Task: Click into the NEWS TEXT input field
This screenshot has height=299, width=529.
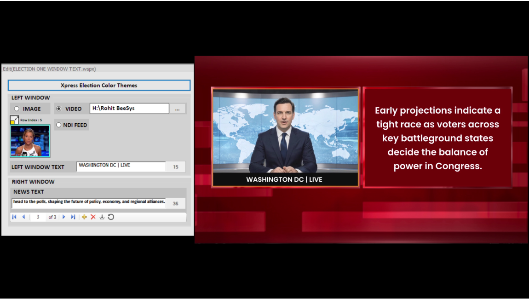Action: [88, 203]
